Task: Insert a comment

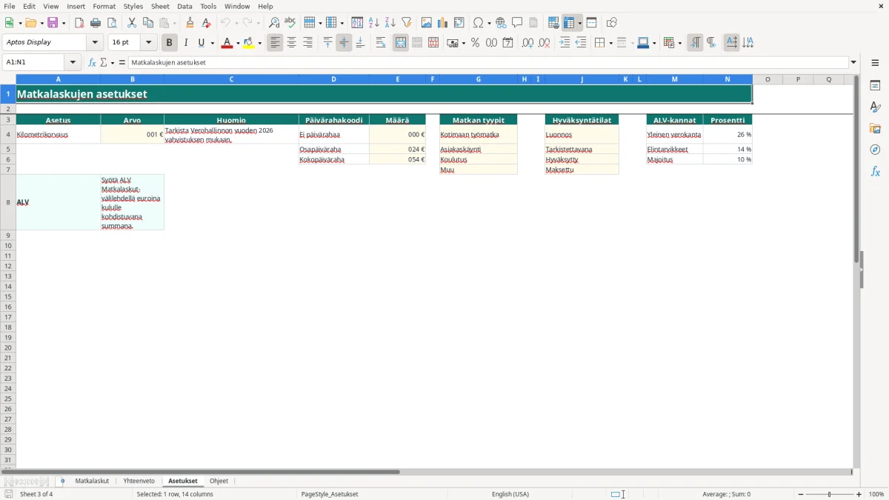Action: pyautogui.click(x=517, y=23)
